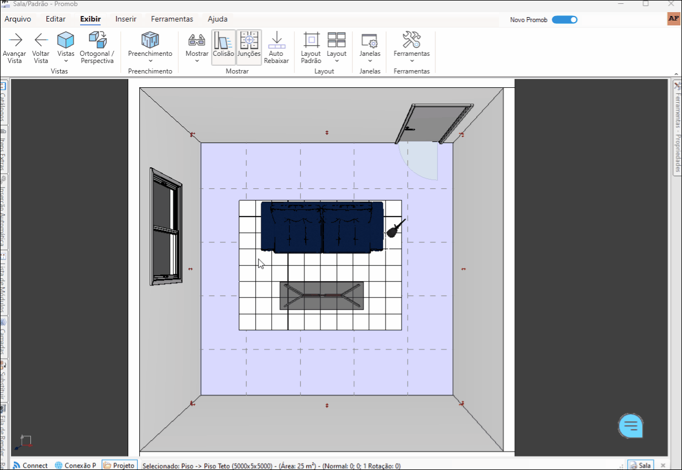Expand the Preenchimento dropdown arrow
The image size is (682, 470).
150,61
